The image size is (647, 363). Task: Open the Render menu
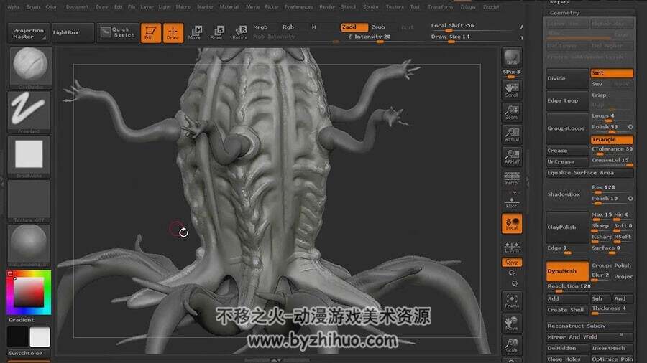tap(327, 7)
